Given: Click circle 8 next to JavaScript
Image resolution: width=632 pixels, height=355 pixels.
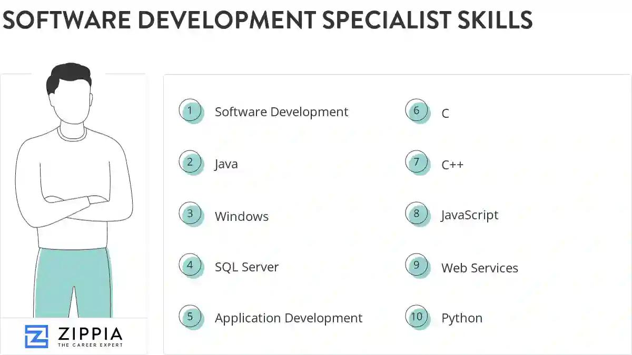Looking at the screenshot, I should [x=417, y=214].
